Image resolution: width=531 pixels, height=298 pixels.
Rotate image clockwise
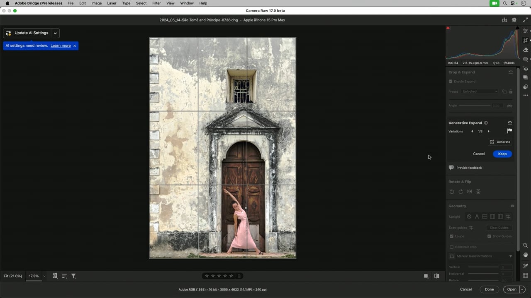tap(460, 192)
